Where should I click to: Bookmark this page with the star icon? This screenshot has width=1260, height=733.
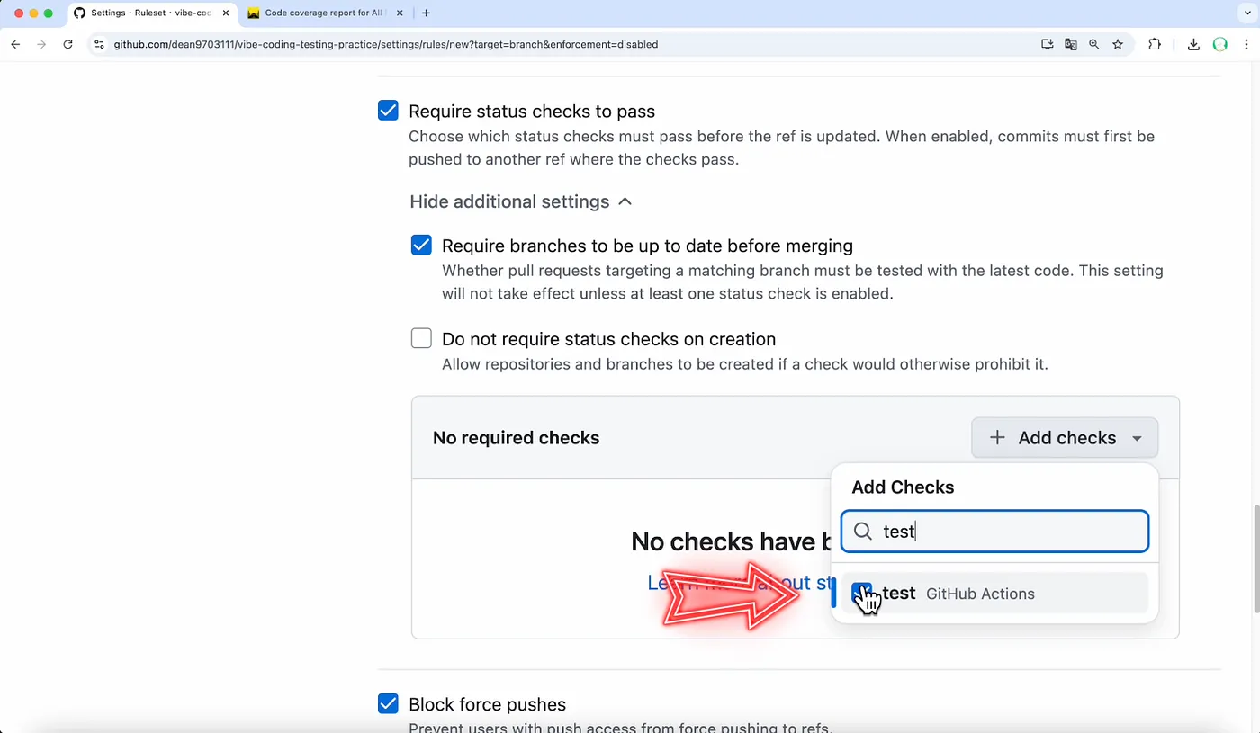point(1118,44)
